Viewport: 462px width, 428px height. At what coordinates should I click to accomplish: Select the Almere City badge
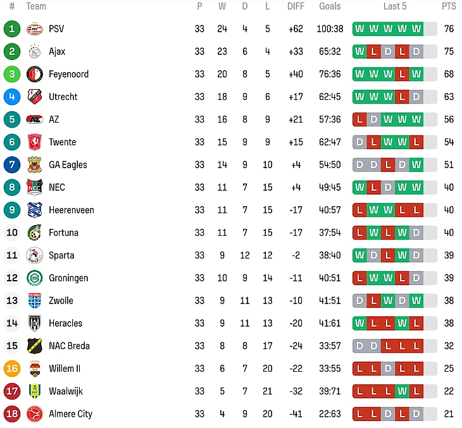[34, 414]
